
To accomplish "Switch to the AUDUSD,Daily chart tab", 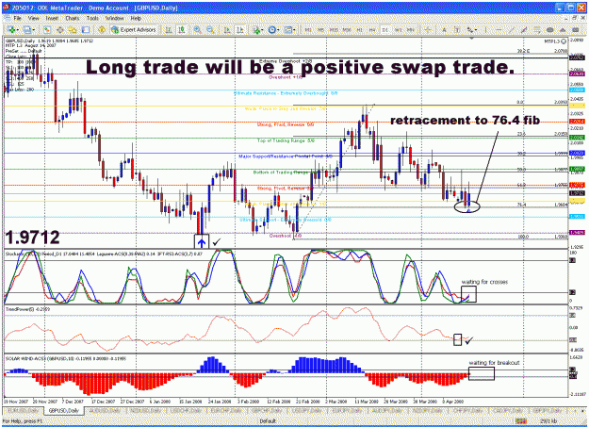I will pyautogui.click(x=105, y=411).
